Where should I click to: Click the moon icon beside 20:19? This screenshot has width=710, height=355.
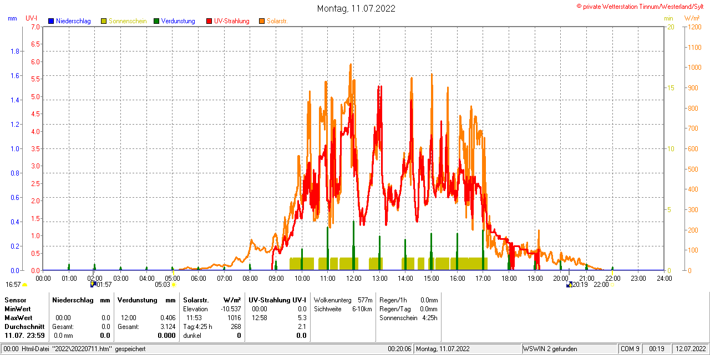click(569, 284)
